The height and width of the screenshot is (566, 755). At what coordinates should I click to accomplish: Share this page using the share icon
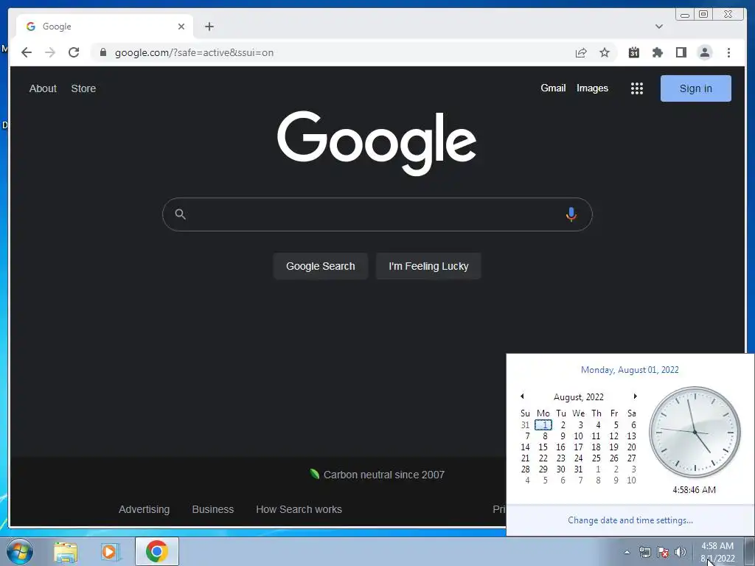581,52
